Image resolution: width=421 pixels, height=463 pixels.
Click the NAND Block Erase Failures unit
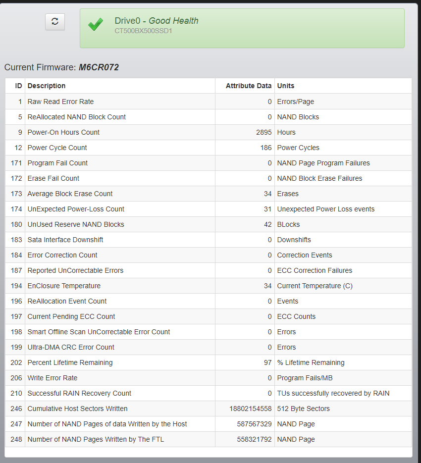tap(319, 178)
